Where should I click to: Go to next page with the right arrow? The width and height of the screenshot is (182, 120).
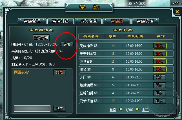[x=137, y=109]
